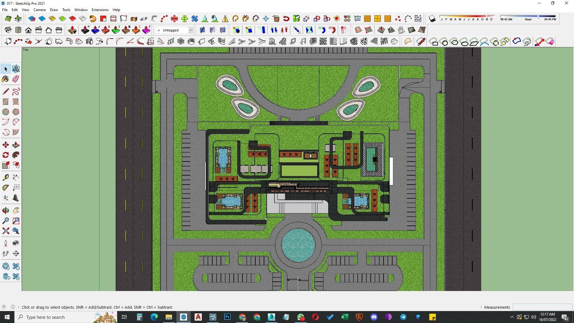Toggle Show/Hide Shadows button

coord(432,19)
